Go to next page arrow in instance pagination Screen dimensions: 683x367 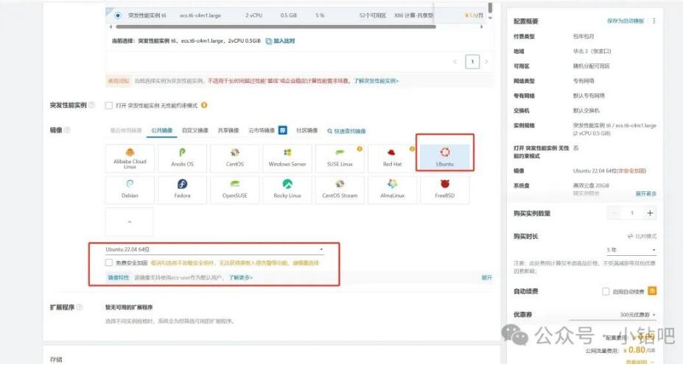pos(486,62)
